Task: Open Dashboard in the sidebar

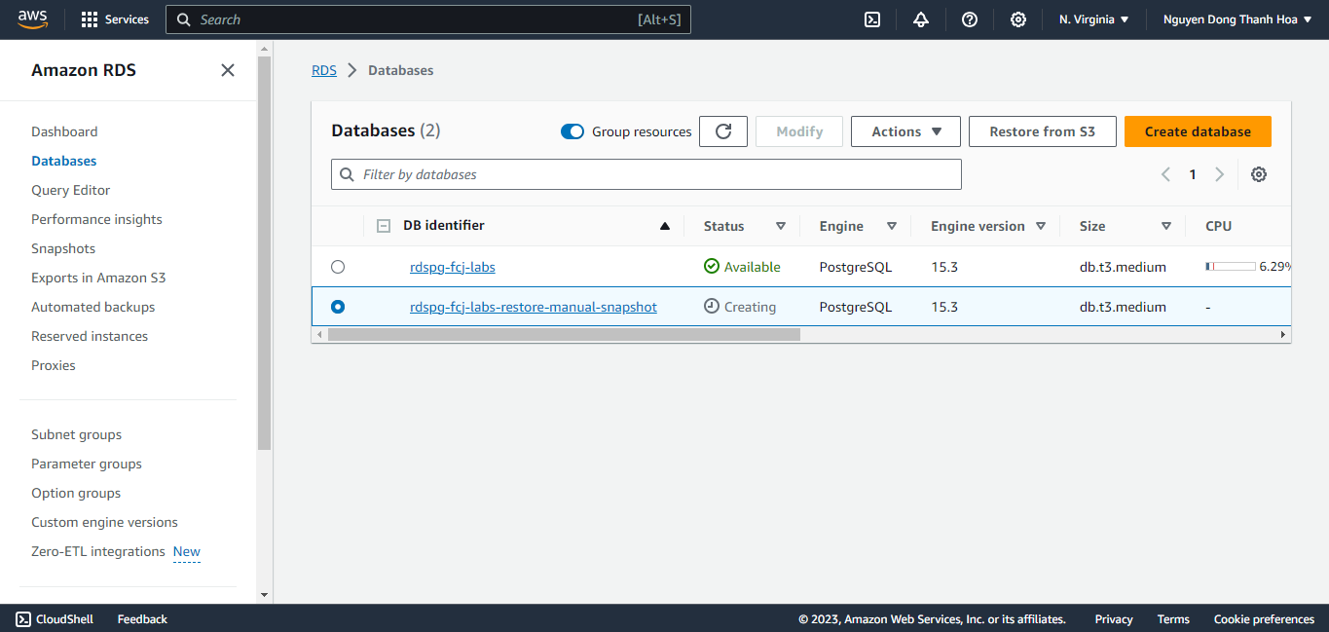Action: (64, 131)
